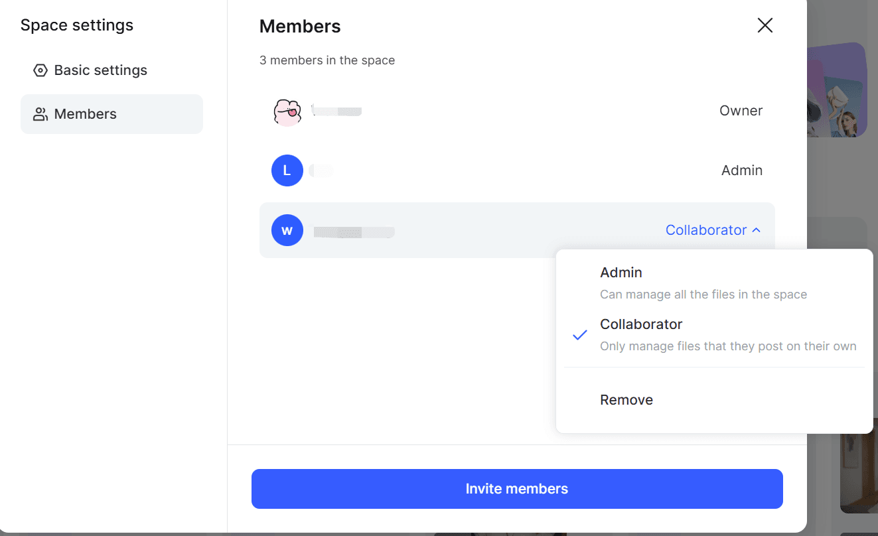Click the Members people icon in sidebar
878x536 pixels.
40,114
